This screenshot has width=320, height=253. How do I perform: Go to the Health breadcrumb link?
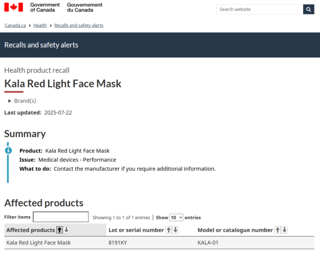[x=40, y=25]
